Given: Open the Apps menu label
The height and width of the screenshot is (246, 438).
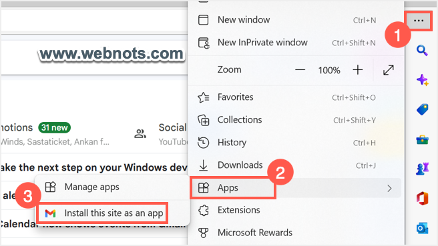Looking at the screenshot, I should point(228,188).
